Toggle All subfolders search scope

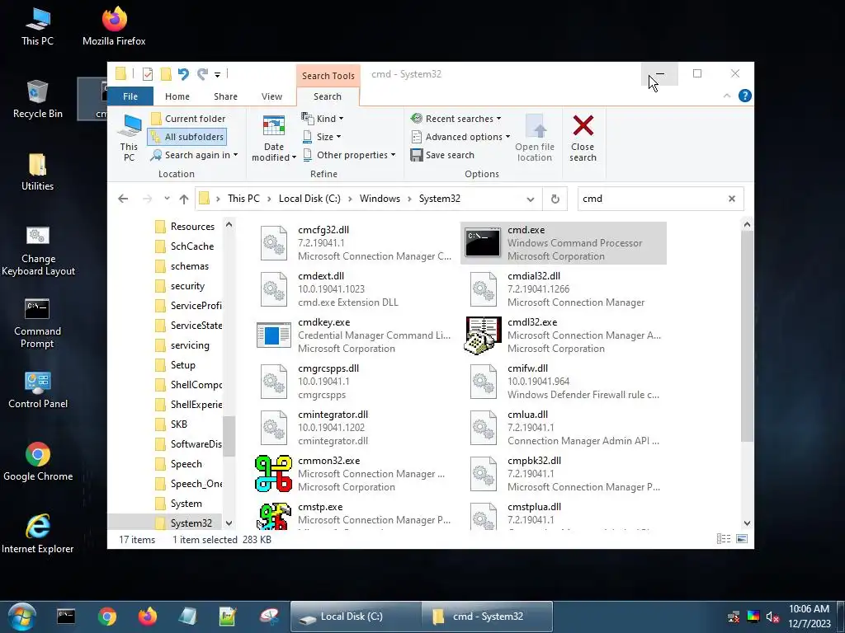(x=187, y=137)
